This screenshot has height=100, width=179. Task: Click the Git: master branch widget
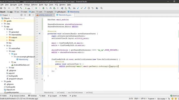[162, 99]
